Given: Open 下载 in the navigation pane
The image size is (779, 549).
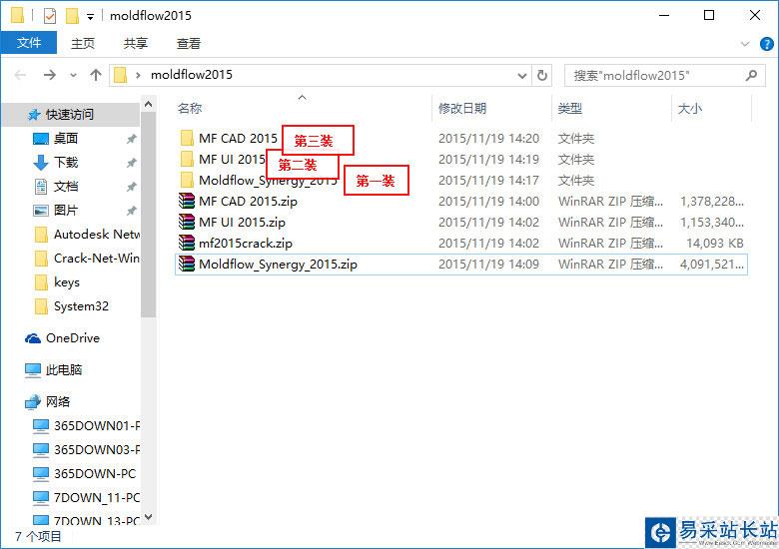Looking at the screenshot, I should [66, 162].
